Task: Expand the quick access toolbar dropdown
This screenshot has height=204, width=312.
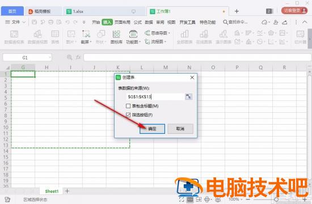Action: (x=84, y=22)
